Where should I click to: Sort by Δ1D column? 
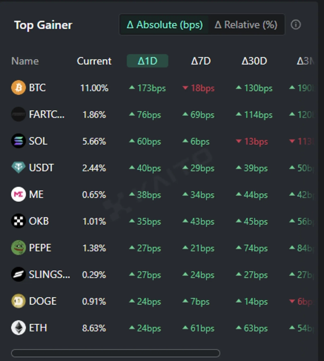tap(147, 61)
